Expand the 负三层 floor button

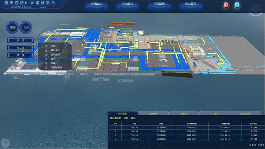(x=21, y=55)
